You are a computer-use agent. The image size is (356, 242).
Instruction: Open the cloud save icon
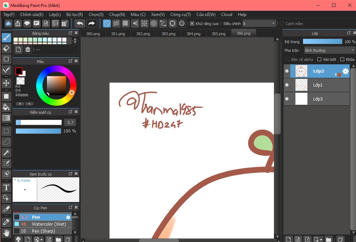tap(8, 23)
